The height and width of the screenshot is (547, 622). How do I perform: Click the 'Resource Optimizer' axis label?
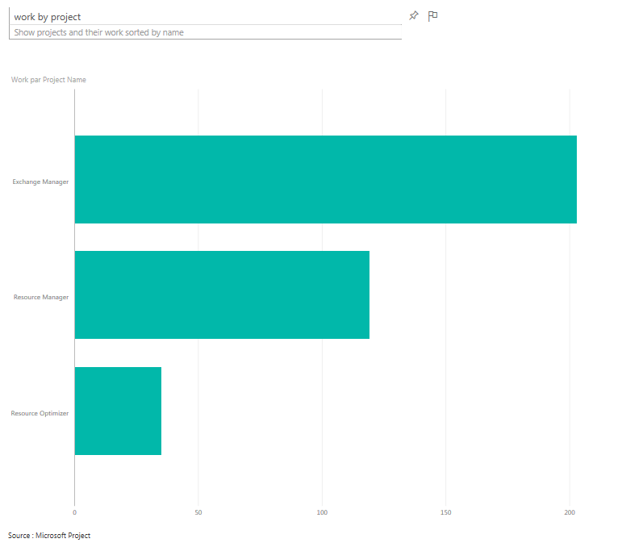40,413
